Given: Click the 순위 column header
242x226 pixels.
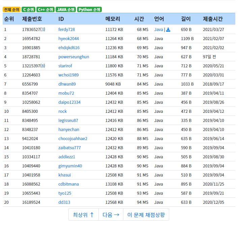Looking at the screenshot, I should [9, 19].
